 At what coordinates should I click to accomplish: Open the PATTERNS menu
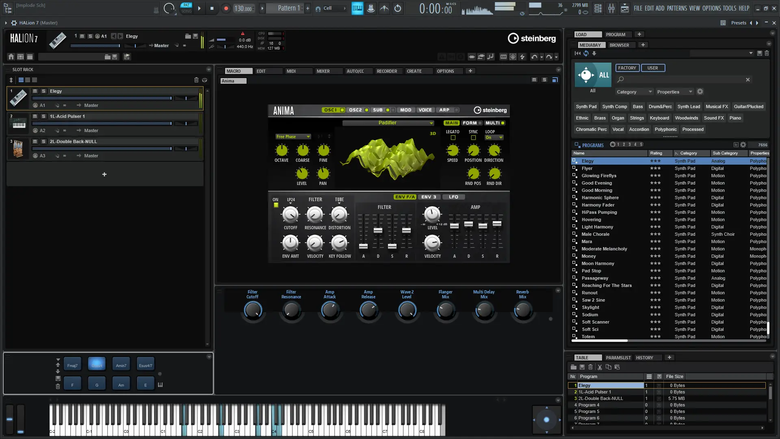(677, 8)
